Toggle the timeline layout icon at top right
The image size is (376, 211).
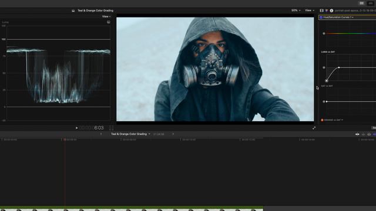pyautogui.click(x=371, y=3)
